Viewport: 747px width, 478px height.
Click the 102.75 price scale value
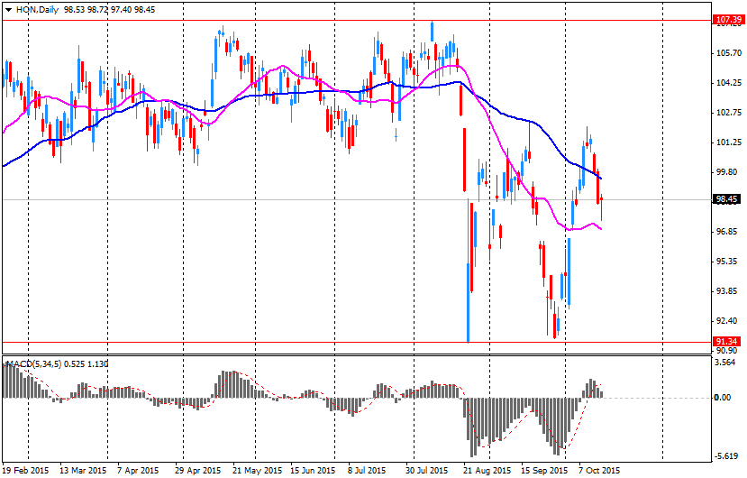tap(729, 113)
